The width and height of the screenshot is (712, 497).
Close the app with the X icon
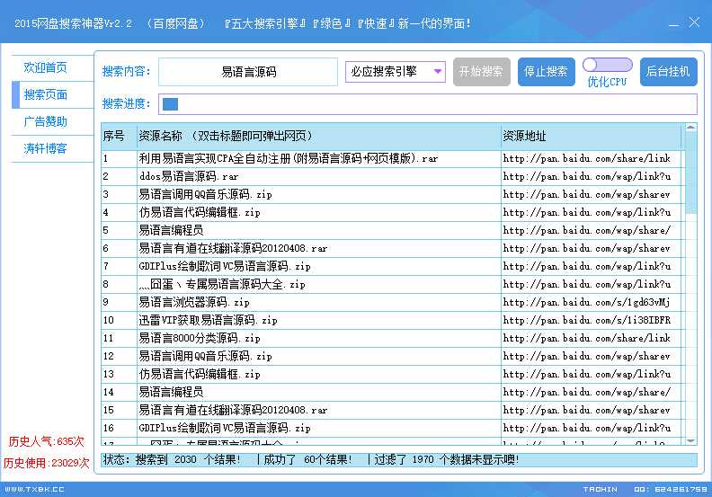pyautogui.click(x=694, y=22)
